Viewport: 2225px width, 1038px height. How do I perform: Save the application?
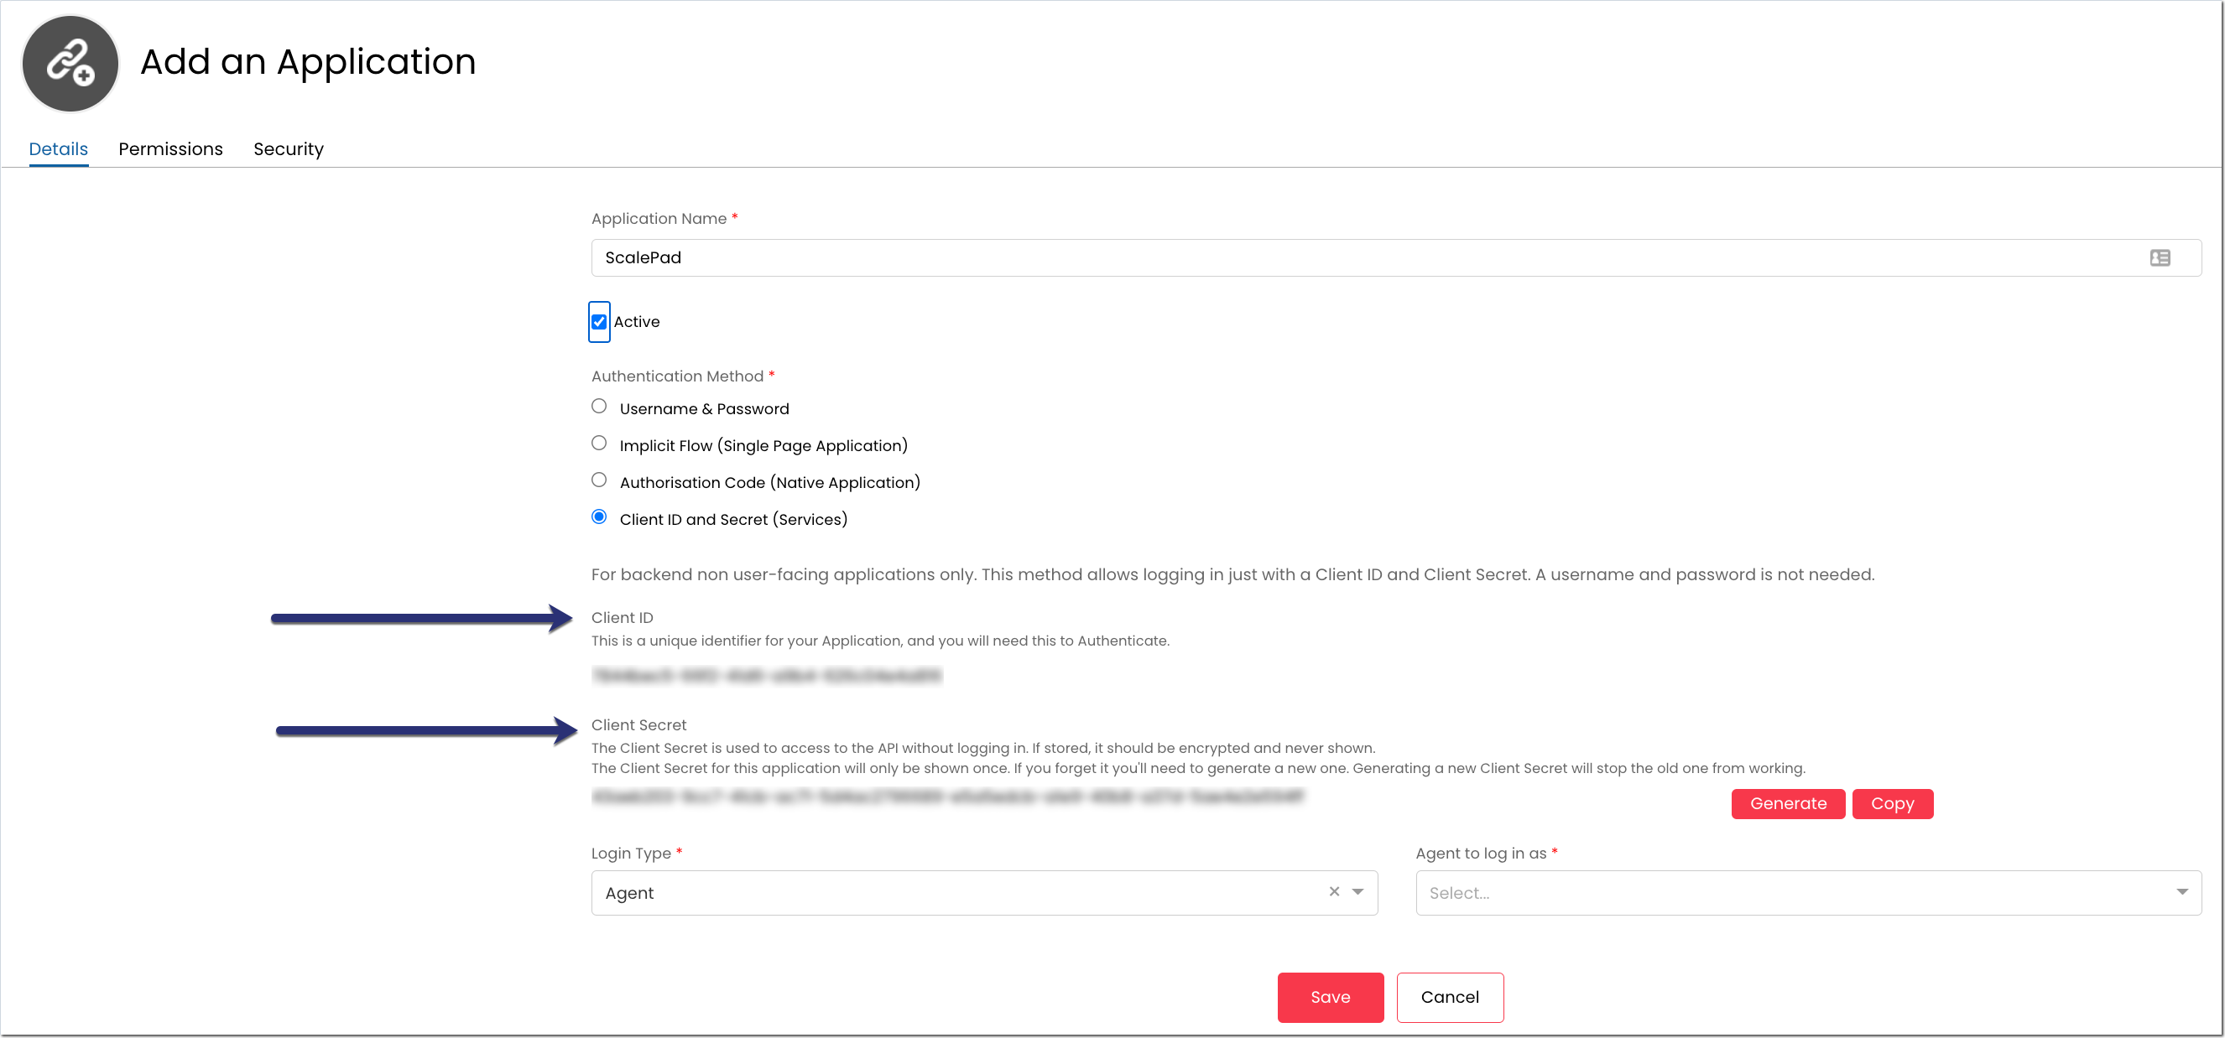click(1329, 998)
